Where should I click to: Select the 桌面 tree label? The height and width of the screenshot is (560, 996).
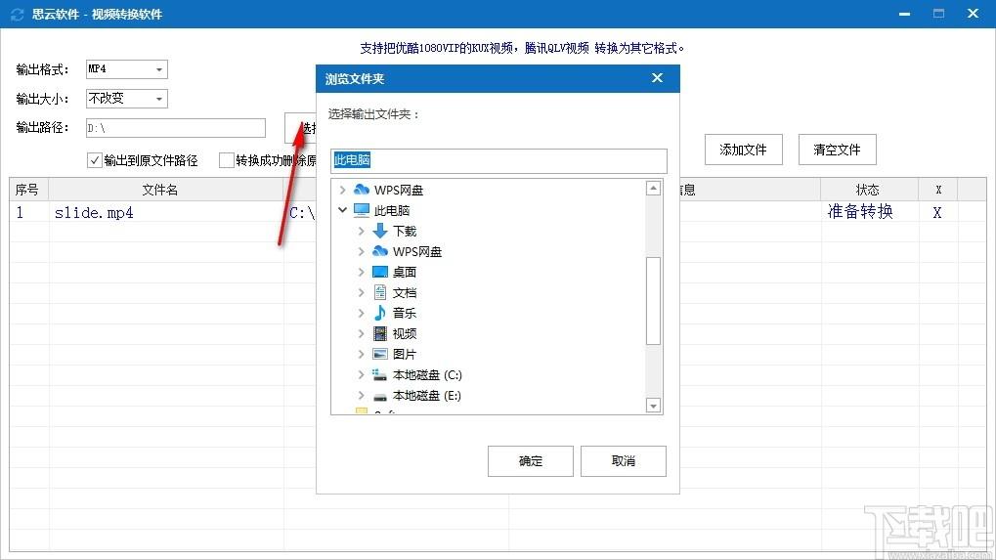405,272
